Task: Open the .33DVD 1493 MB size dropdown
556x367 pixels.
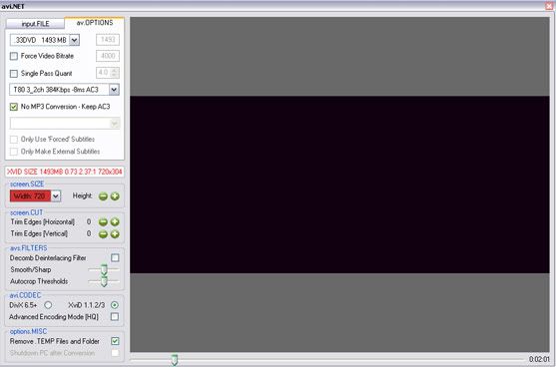Action: [74, 40]
